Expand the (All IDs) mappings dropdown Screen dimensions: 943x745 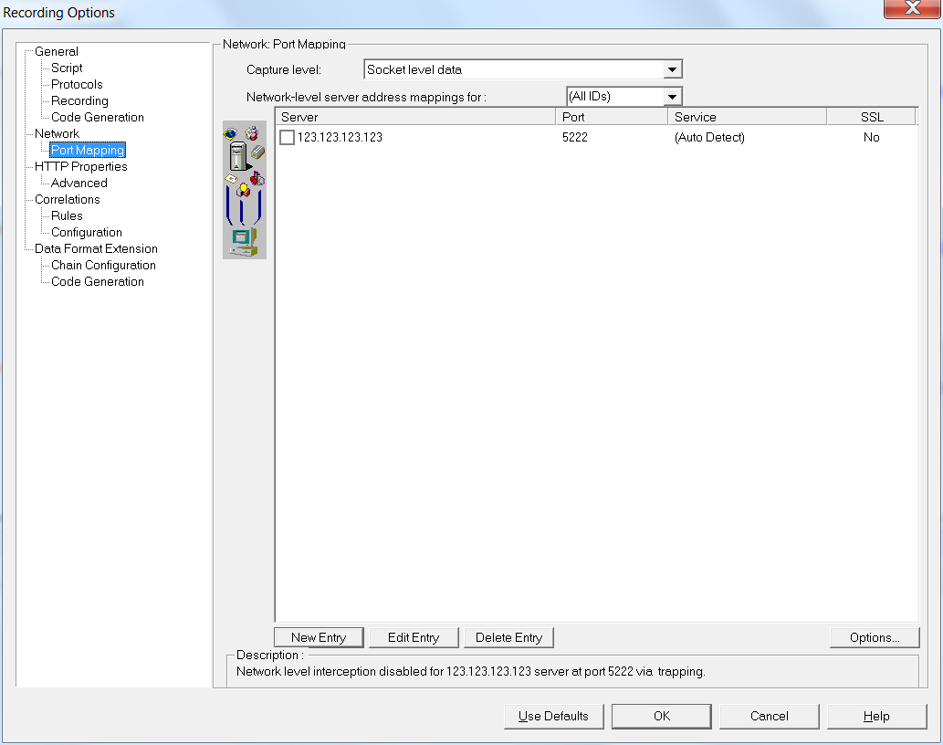[x=673, y=96]
